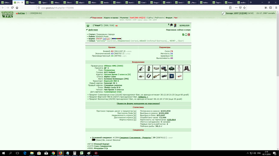Reload the page with the refresh button
The image size is (279, 156).
[12, 7]
